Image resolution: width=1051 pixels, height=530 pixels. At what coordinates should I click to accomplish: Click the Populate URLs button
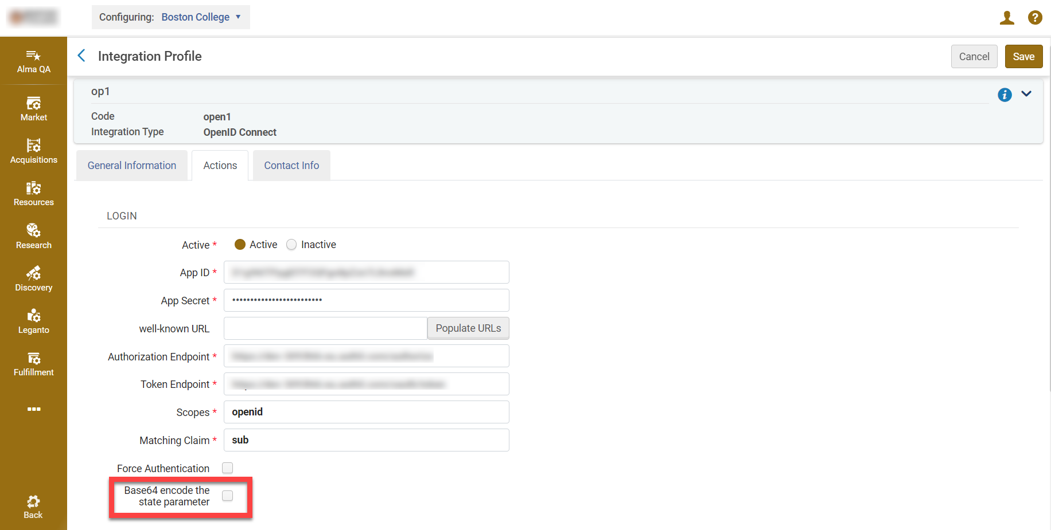[x=468, y=328]
